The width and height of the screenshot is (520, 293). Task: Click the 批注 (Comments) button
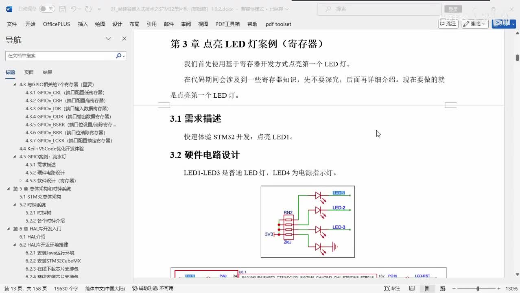click(x=448, y=24)
